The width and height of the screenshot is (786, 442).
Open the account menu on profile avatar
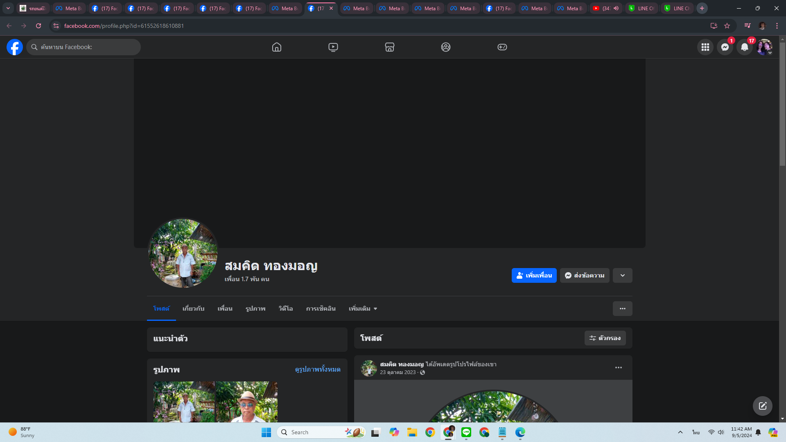click(764, 47)
